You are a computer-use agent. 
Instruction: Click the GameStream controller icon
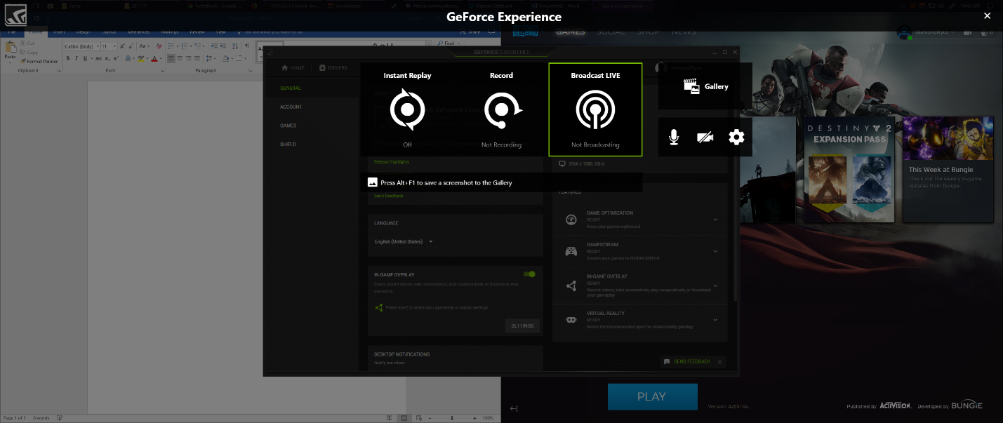pyautogui.click(x=571, y=250)
